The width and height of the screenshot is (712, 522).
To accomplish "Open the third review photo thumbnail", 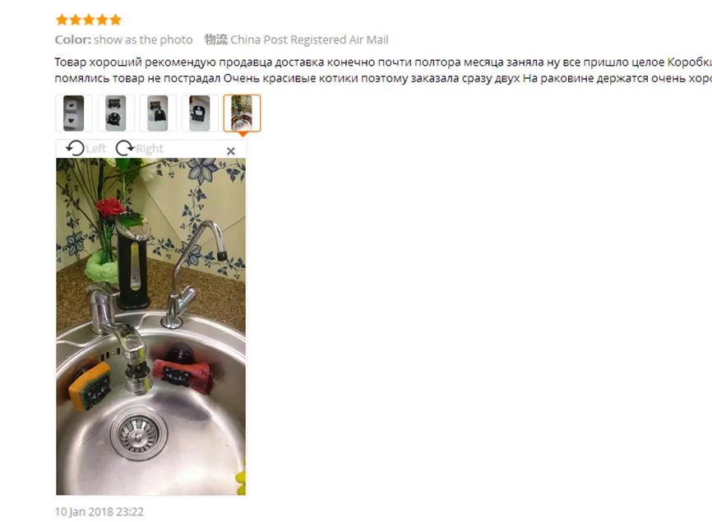I will (158, 113).
